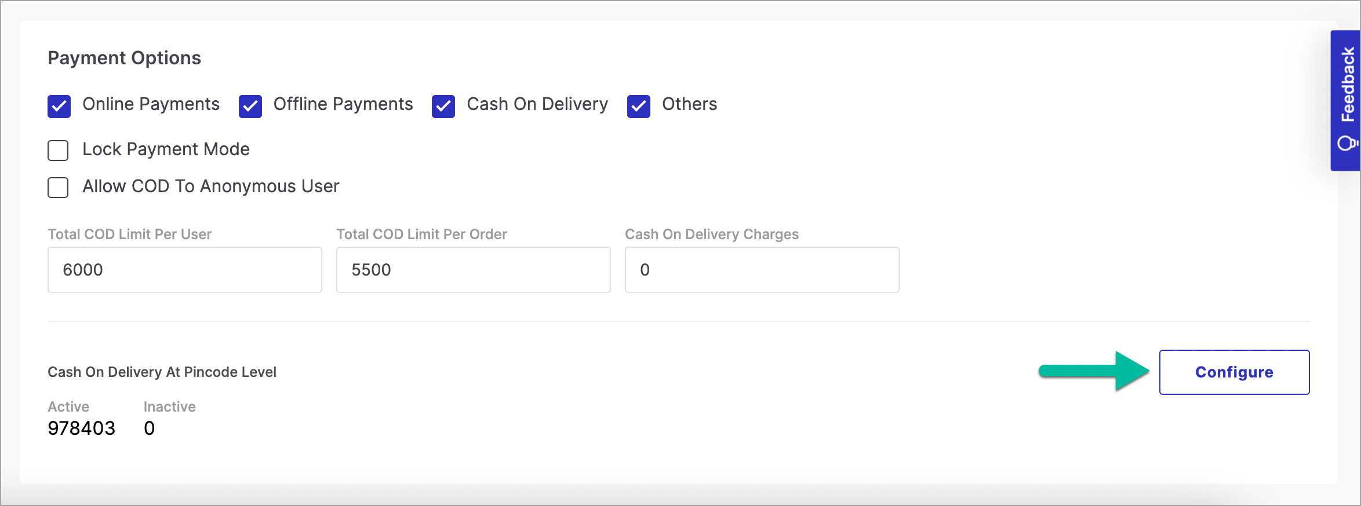Uncheck the Offline Payments checkbox
Image resolution: width=1361 pixels, height=506 pixels.
point(250,107)
